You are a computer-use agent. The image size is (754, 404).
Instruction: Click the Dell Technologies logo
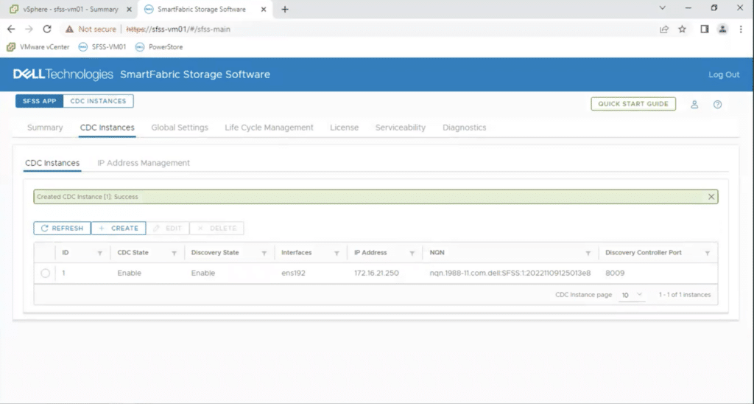[x=63, y=74]
